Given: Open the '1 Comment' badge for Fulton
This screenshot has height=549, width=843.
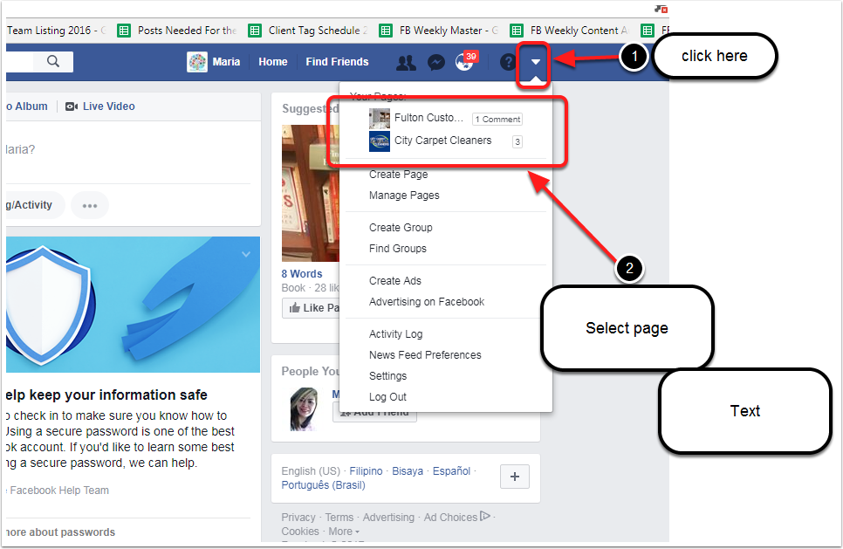Looking at the screenshot, I should tap(497, 119).
